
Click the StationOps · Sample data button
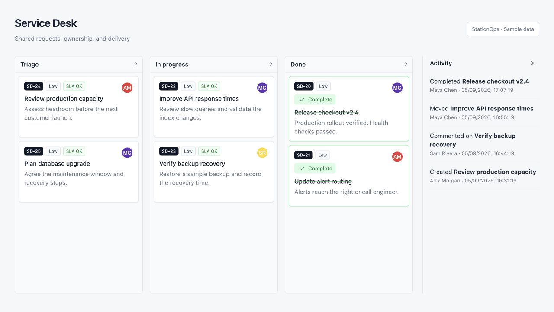click(x=503, y=29)
